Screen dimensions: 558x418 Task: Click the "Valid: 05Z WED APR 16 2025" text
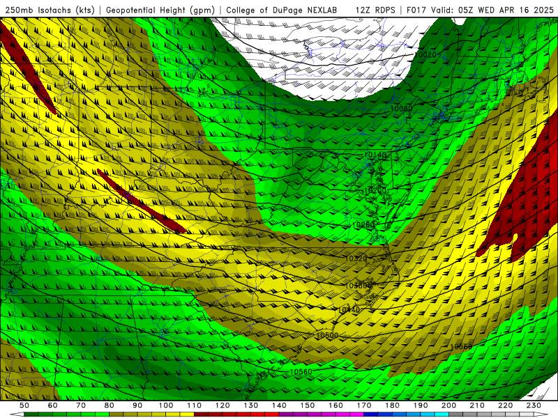[x=493, y=10]
